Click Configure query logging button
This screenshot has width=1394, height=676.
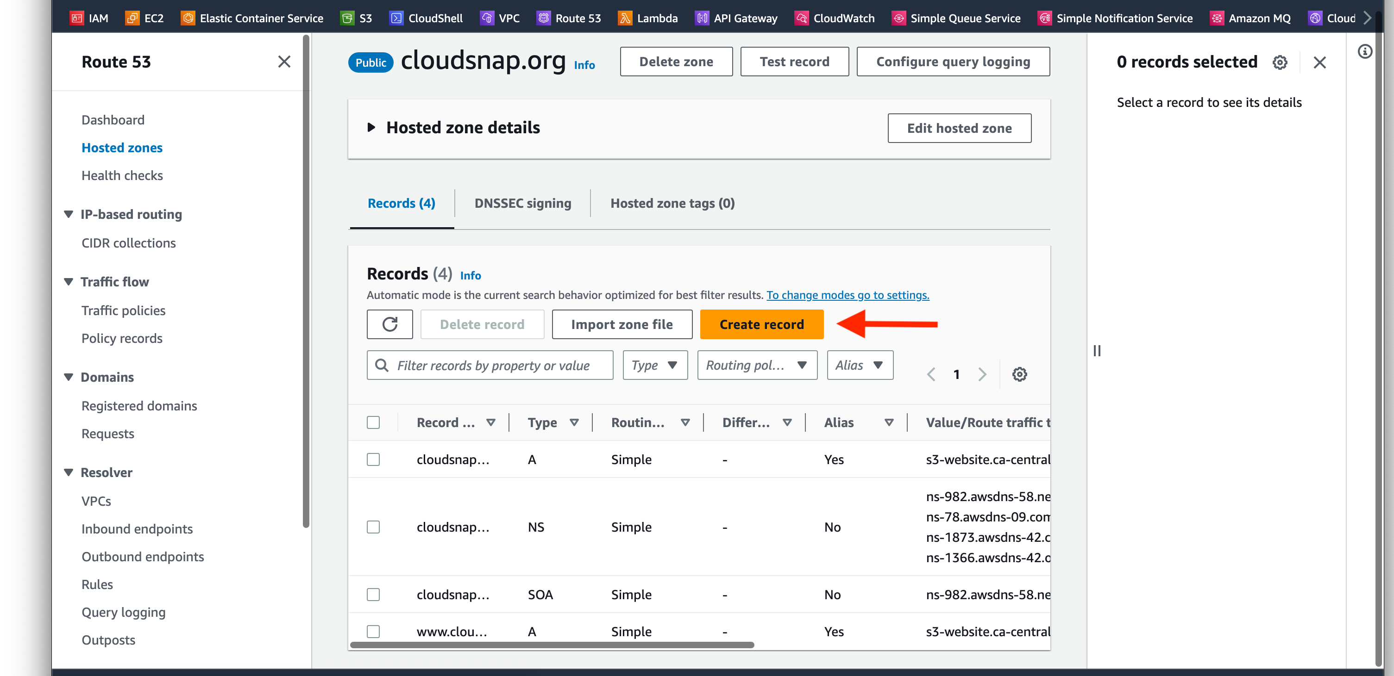coord(953,62)
